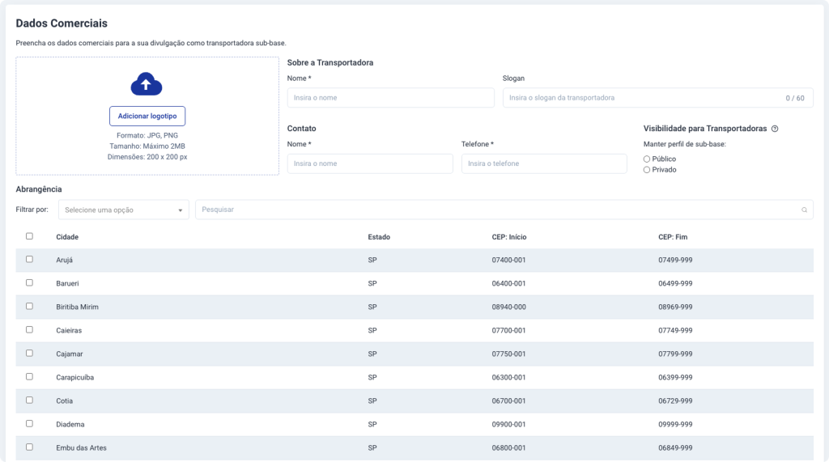Click the Filtrar por dropdown arrow
The height and width of the screenshot is (462, 829).
(x=180, y=210)
